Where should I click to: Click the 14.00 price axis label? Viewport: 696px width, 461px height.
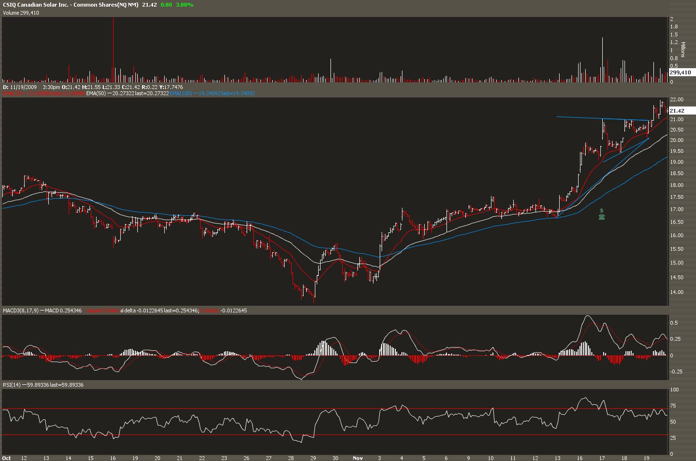(676, 292)
